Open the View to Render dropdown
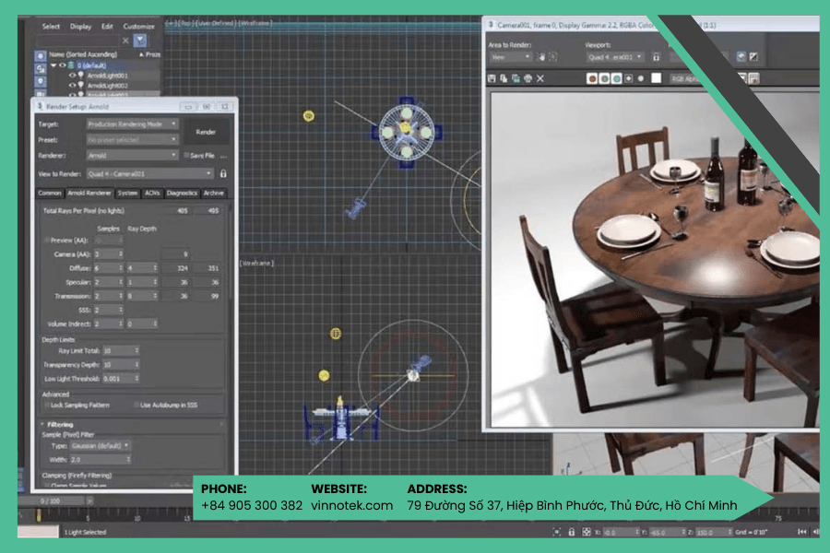The image size is (830, 553). click(x=149, y=173)
